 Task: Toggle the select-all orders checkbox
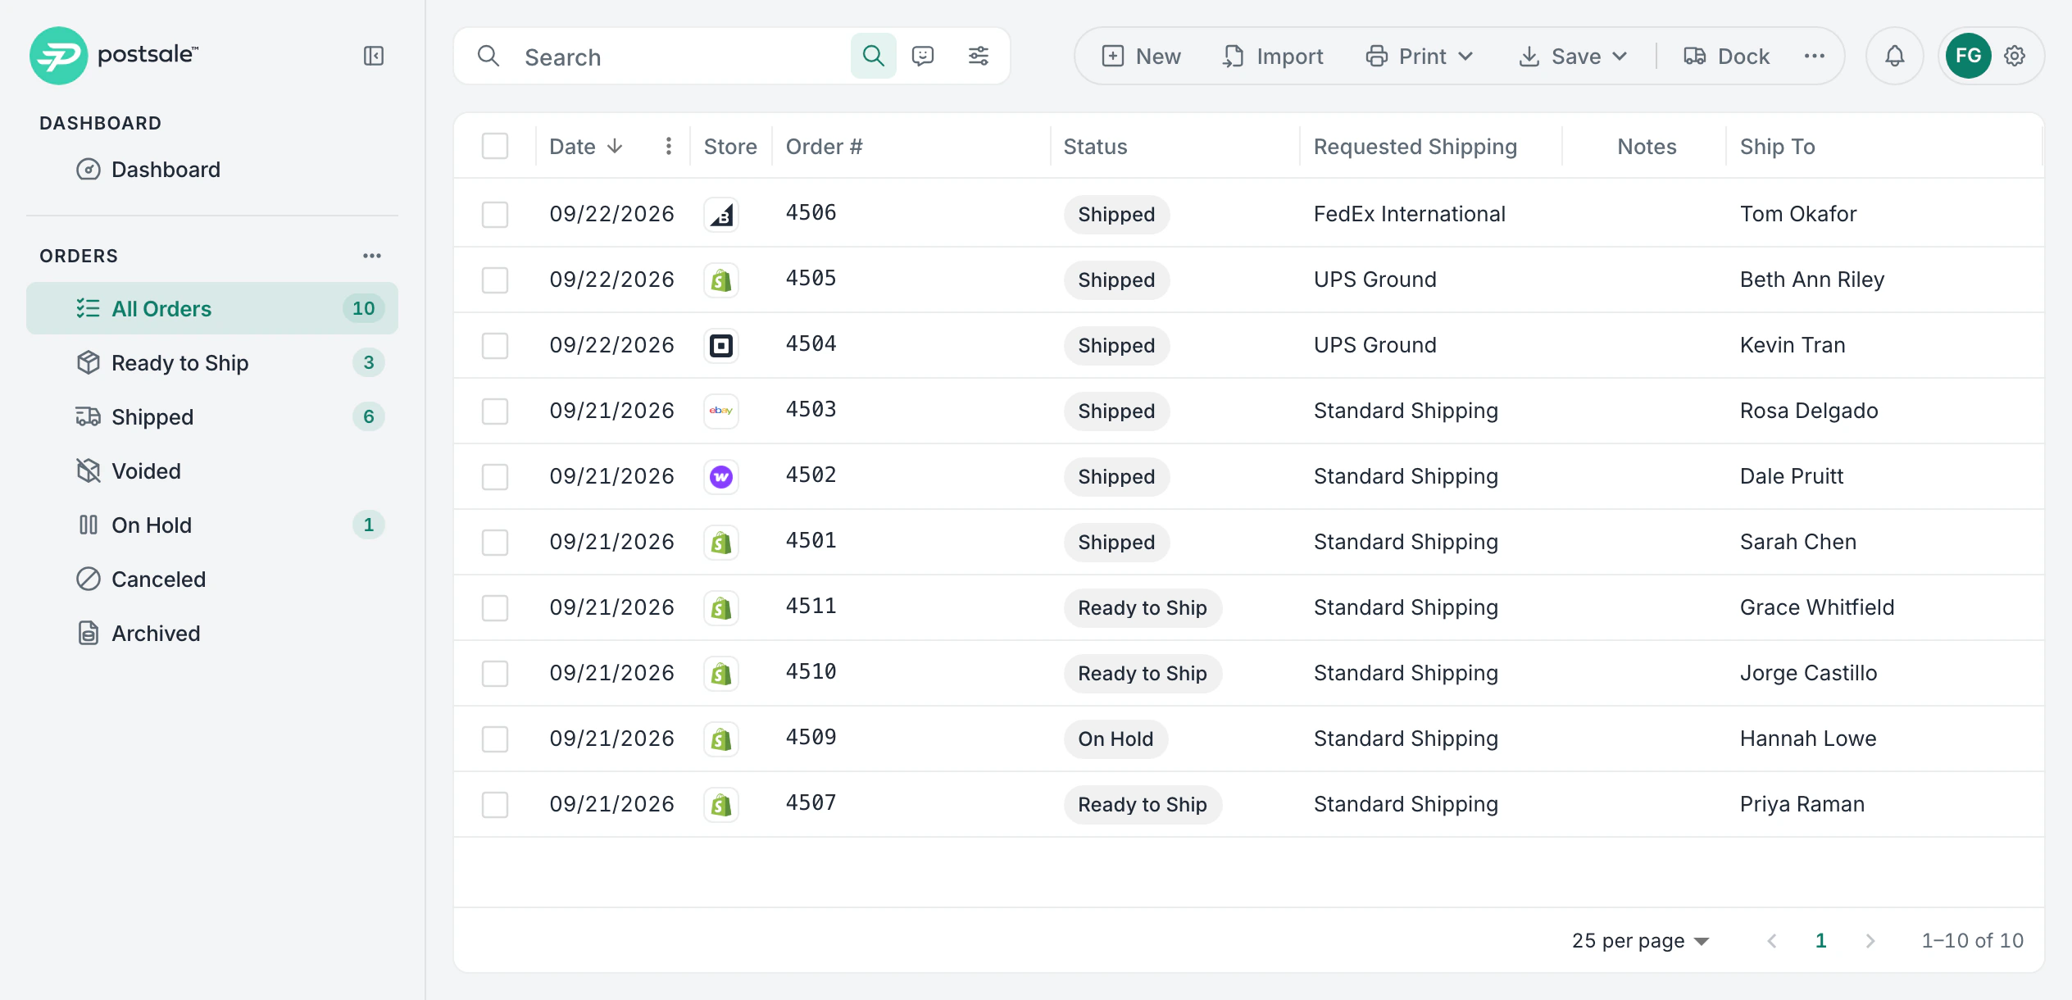click(x=495, y=146)
